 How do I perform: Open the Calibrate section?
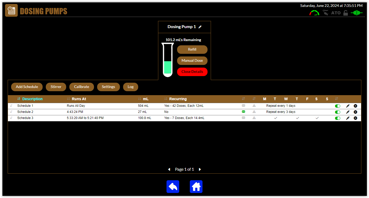pos(82,87)
